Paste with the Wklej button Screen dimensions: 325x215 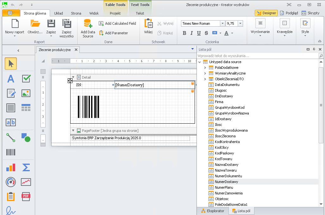(x=148, y=27)
